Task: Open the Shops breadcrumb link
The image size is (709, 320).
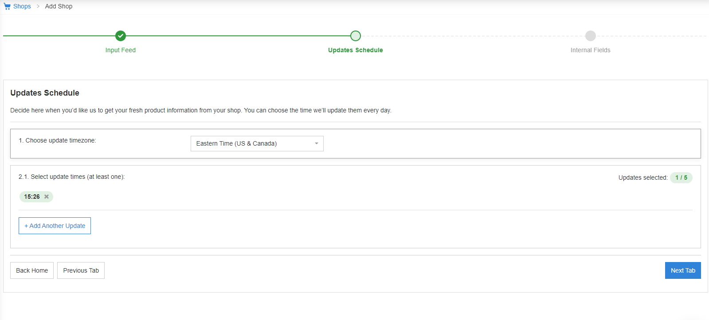Action: tap(22, 6)
